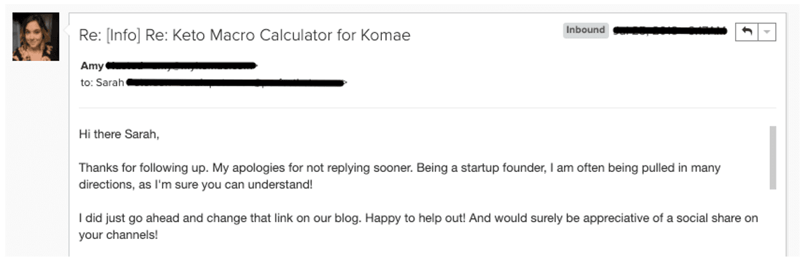Click the "Hi there Sarah," greeting line
The image size is (804, 259).
[119, 135]
